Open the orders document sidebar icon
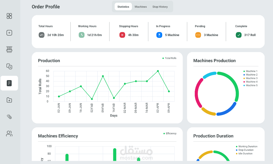Viewport: 273px width, 164px height. point(9,83)
